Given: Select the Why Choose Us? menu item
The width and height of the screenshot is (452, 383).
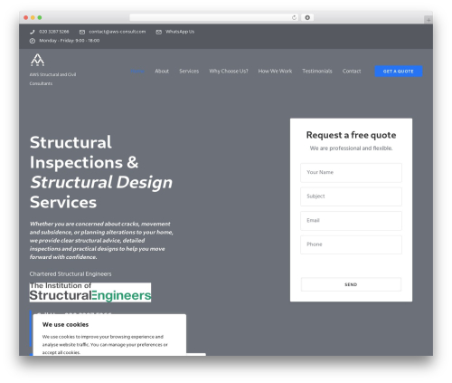Looking at the screenshot, I should (x=229, y=72).
